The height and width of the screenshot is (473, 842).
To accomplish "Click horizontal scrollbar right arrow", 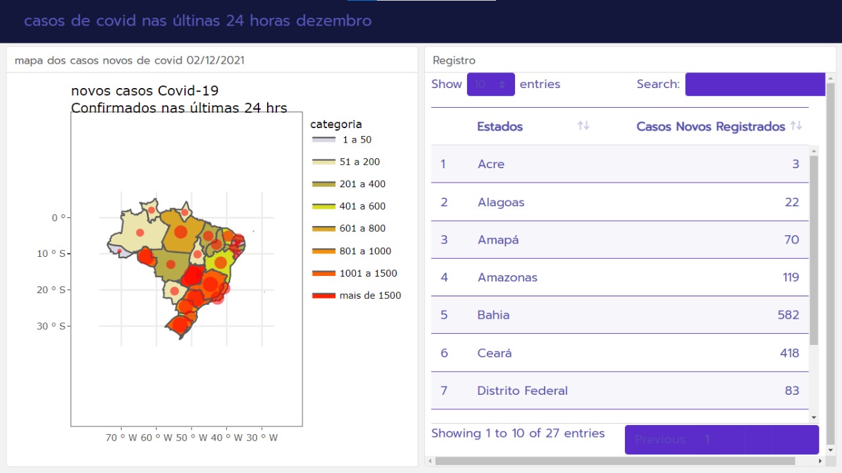I will (x=821, y=461).
